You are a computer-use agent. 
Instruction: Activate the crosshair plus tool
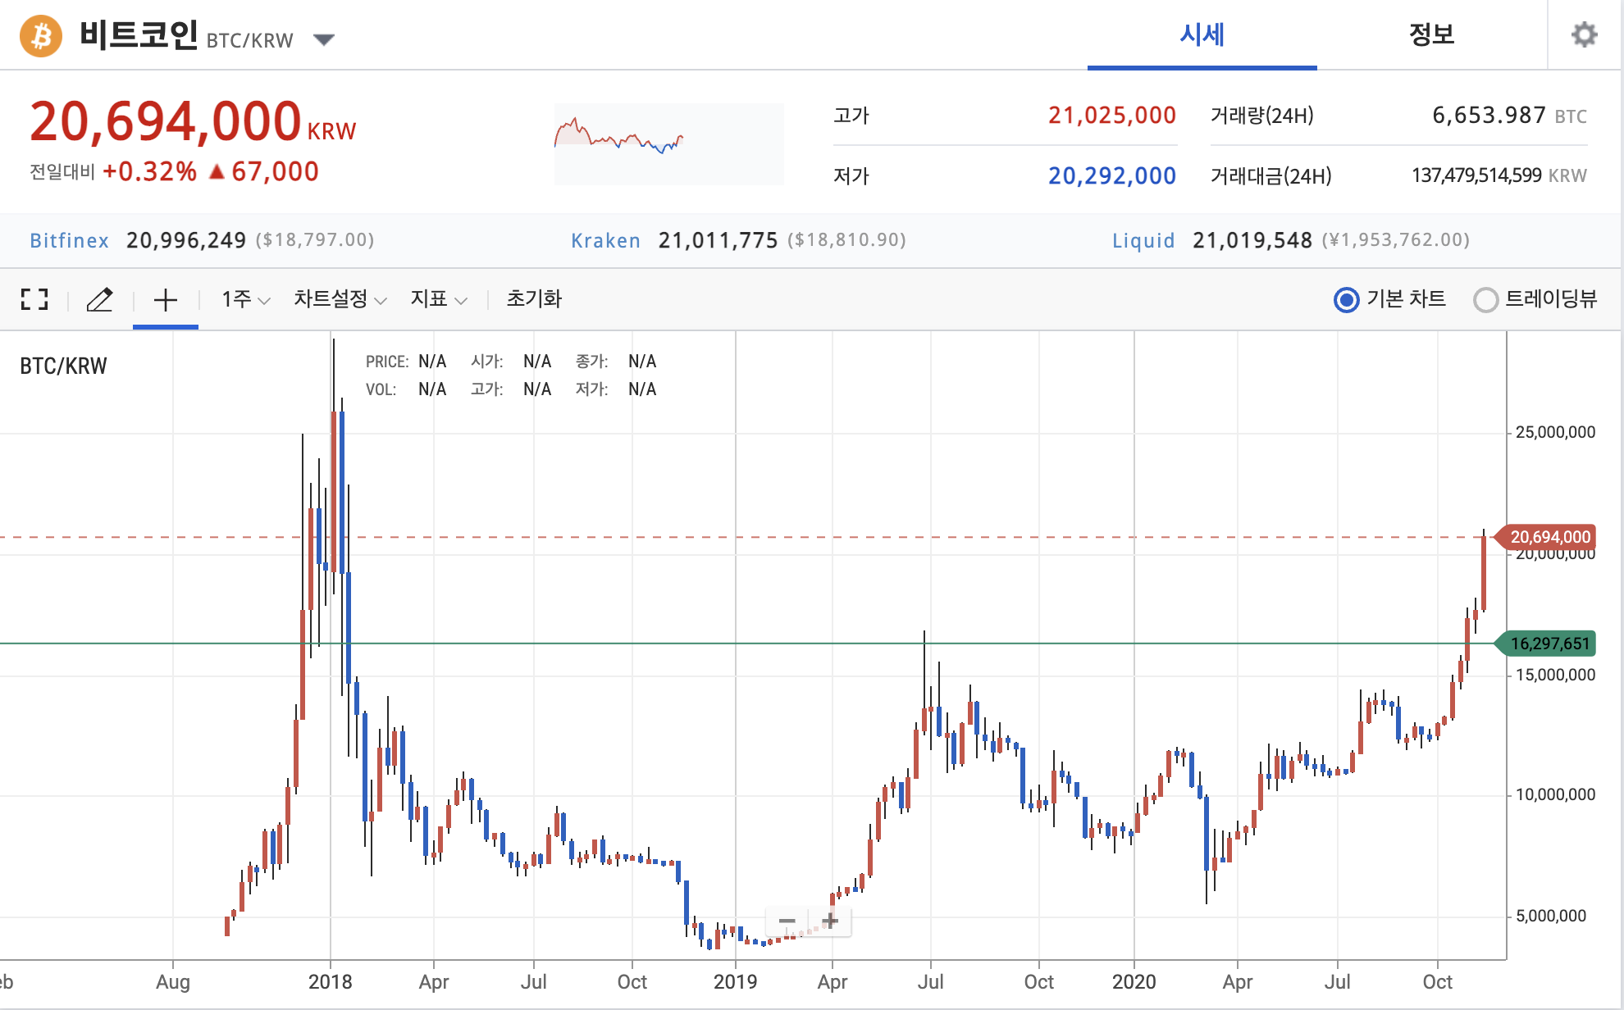pos(165,299)
